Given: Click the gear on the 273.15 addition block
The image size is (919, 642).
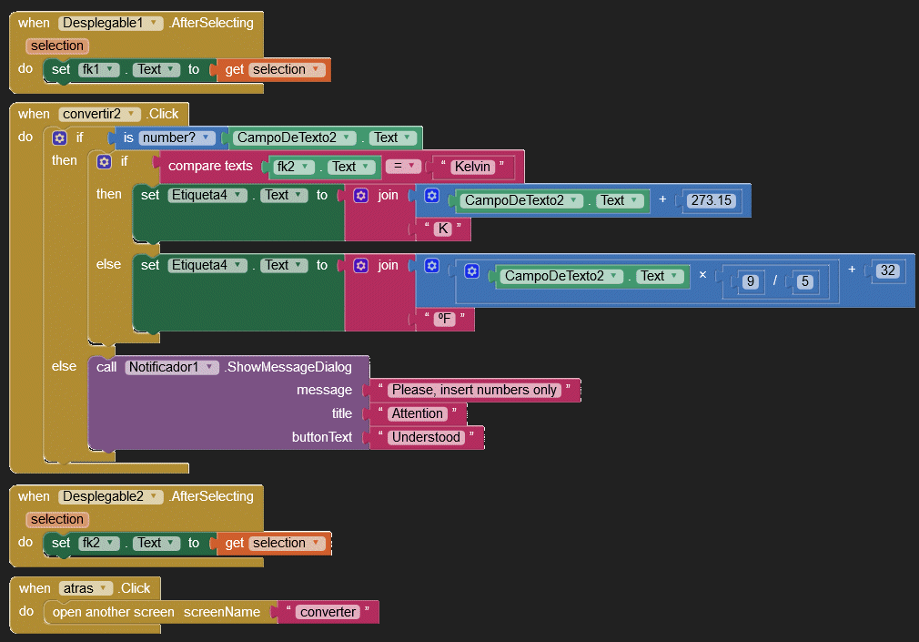Looking at the screenshot, I should [431, 196].
